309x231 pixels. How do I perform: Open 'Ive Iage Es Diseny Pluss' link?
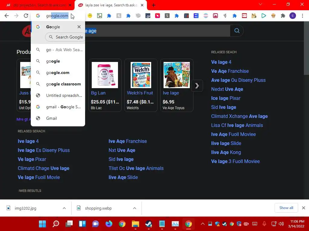click(x=43, y=150)
